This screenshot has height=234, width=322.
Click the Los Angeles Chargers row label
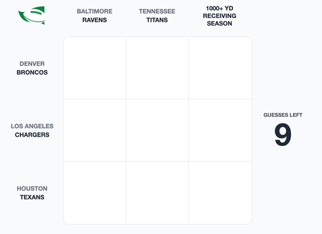click(32, 130)
